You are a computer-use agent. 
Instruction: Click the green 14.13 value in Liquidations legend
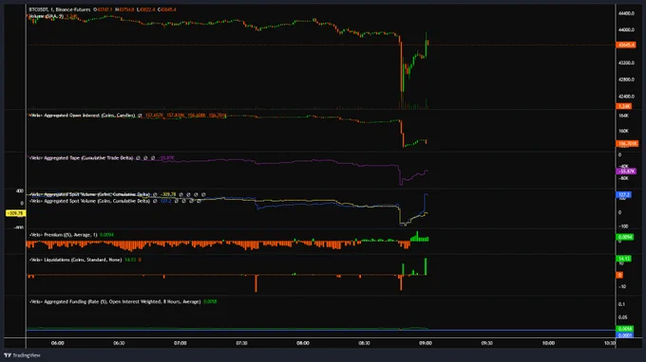130,260
